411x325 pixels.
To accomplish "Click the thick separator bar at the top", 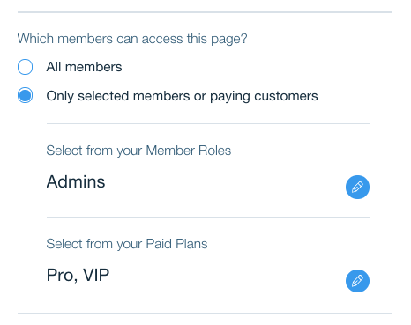I will coord(205,12).
